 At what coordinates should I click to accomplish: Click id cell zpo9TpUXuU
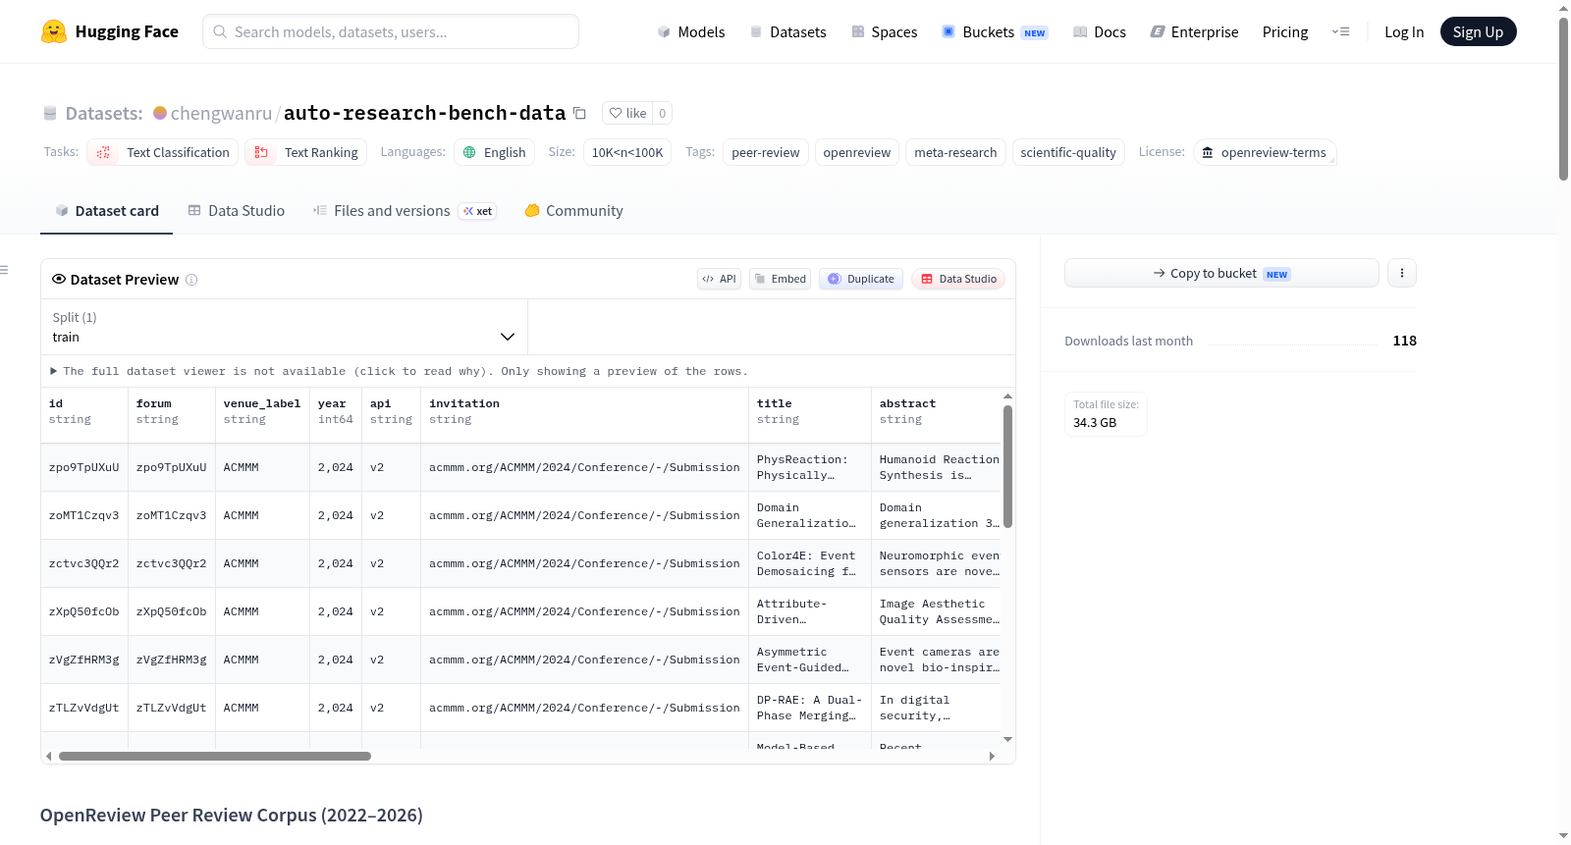84,467
